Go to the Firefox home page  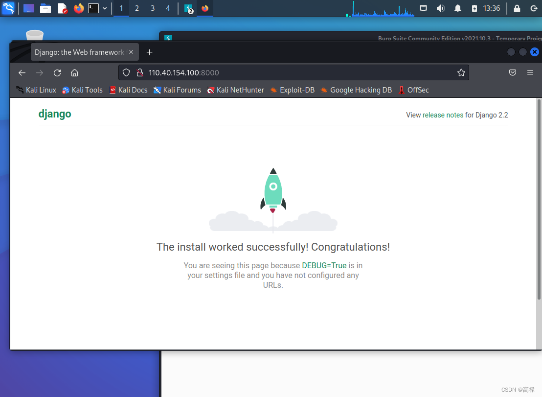75,72
